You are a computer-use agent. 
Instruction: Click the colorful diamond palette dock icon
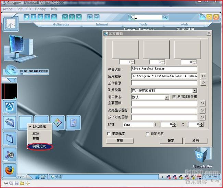coord(58,123)
